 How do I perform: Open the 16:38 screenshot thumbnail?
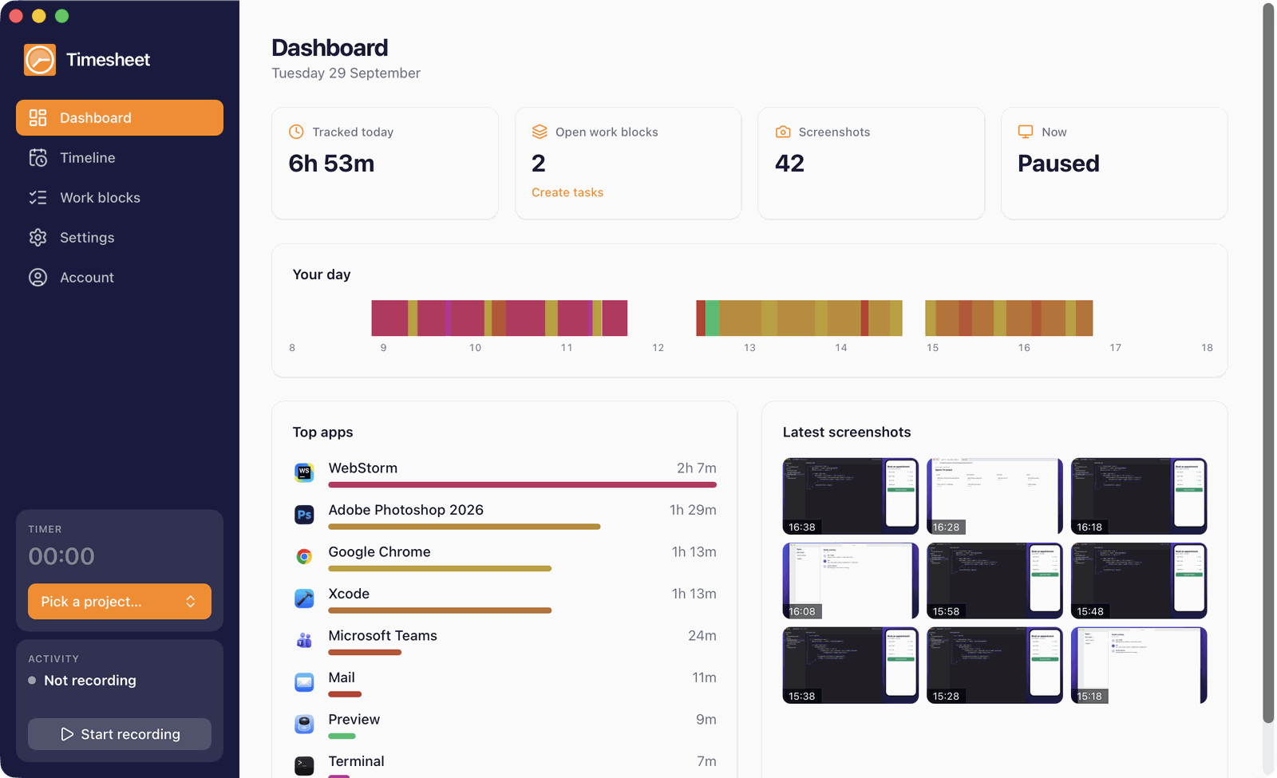pos(851,496)
